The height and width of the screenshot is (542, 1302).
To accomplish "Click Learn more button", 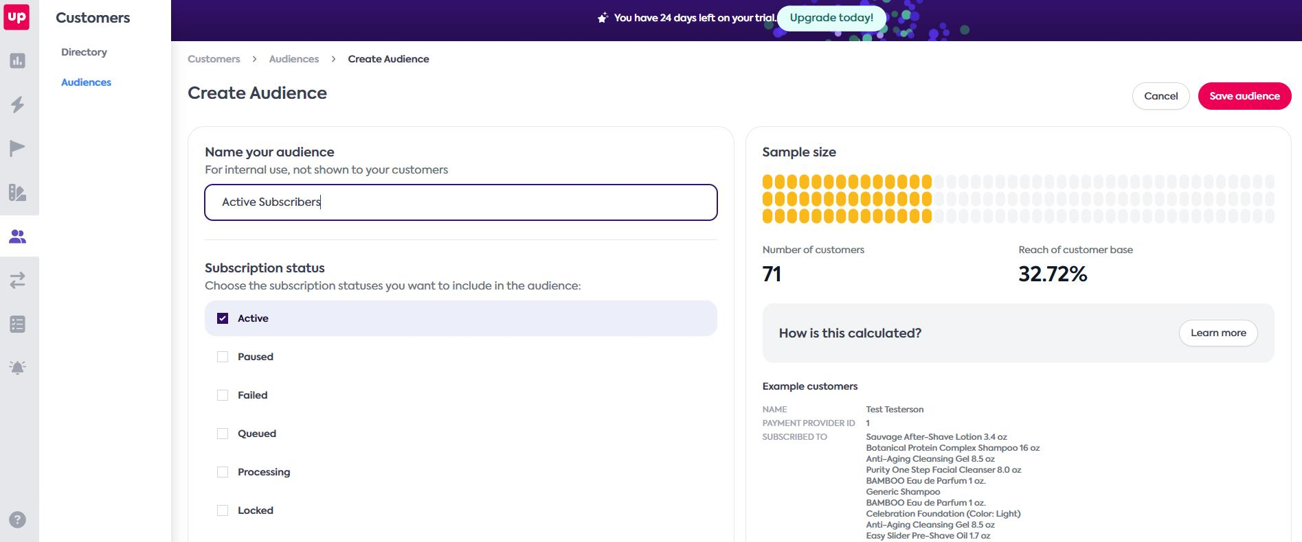I will 1218,333.
